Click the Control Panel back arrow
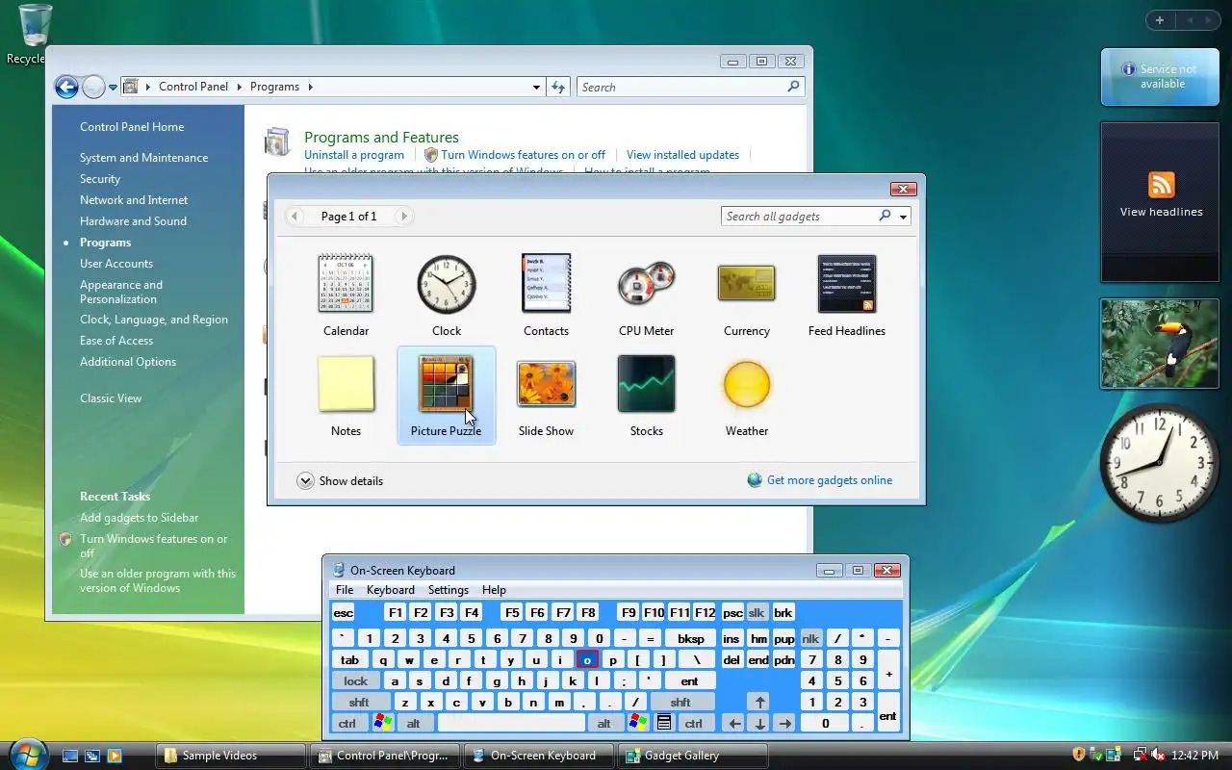The height and width of the screenshot is (770, 1232). point(65,88)
